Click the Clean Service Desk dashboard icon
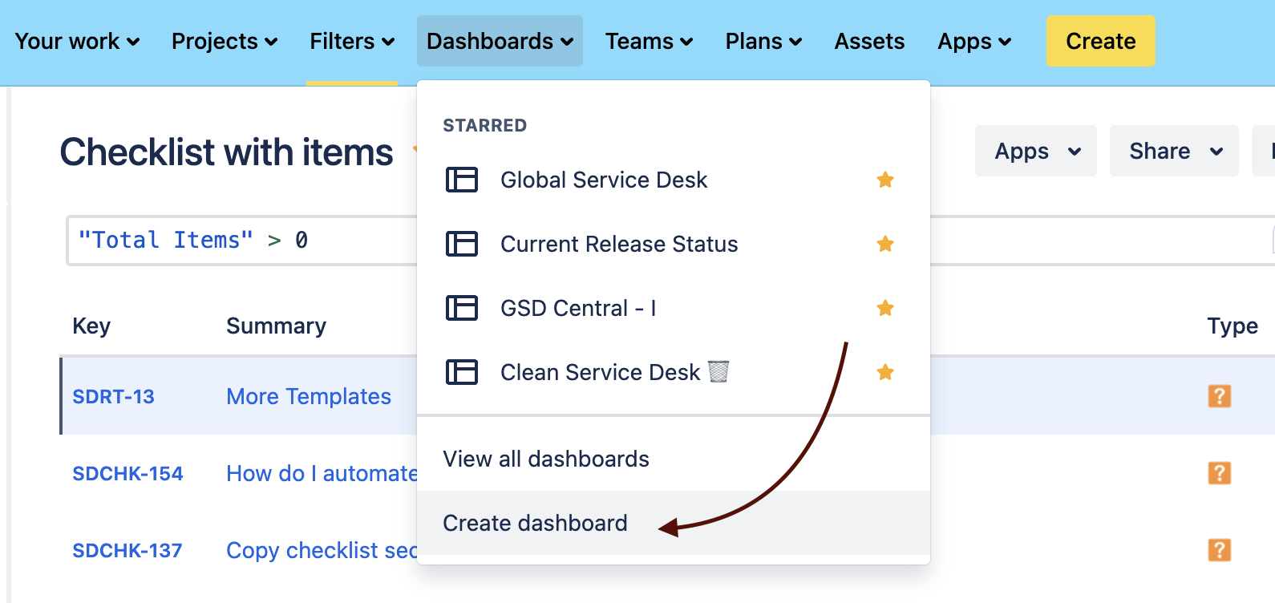This screenshot has height=603, width=1275. pos(462,372)
